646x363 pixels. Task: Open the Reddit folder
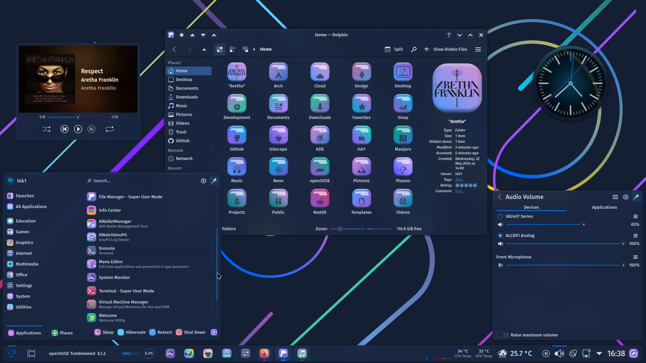pos(320,202)
